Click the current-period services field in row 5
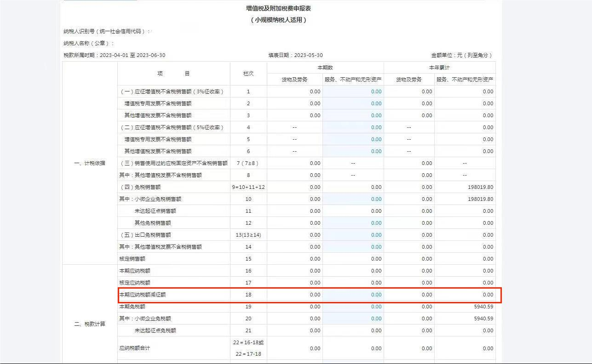Viewport: 592px width, 364px height. click(x=353, y=139)
